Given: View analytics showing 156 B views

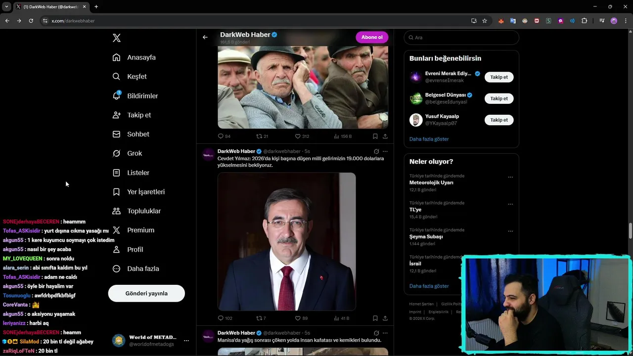Looking at the screenshot, I should [343, 136].
